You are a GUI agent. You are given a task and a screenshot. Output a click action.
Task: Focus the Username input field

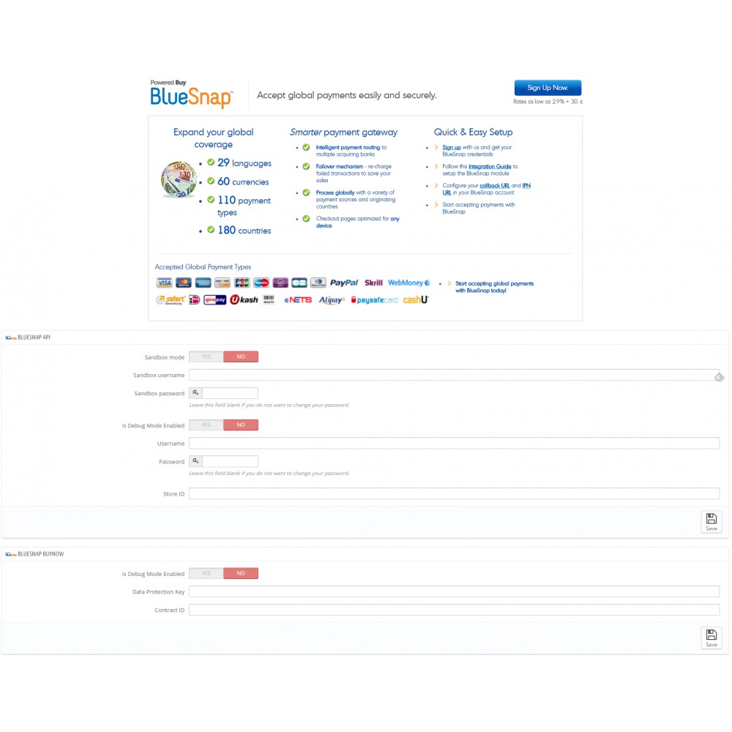pyautogui.click(x=454, y=443)
